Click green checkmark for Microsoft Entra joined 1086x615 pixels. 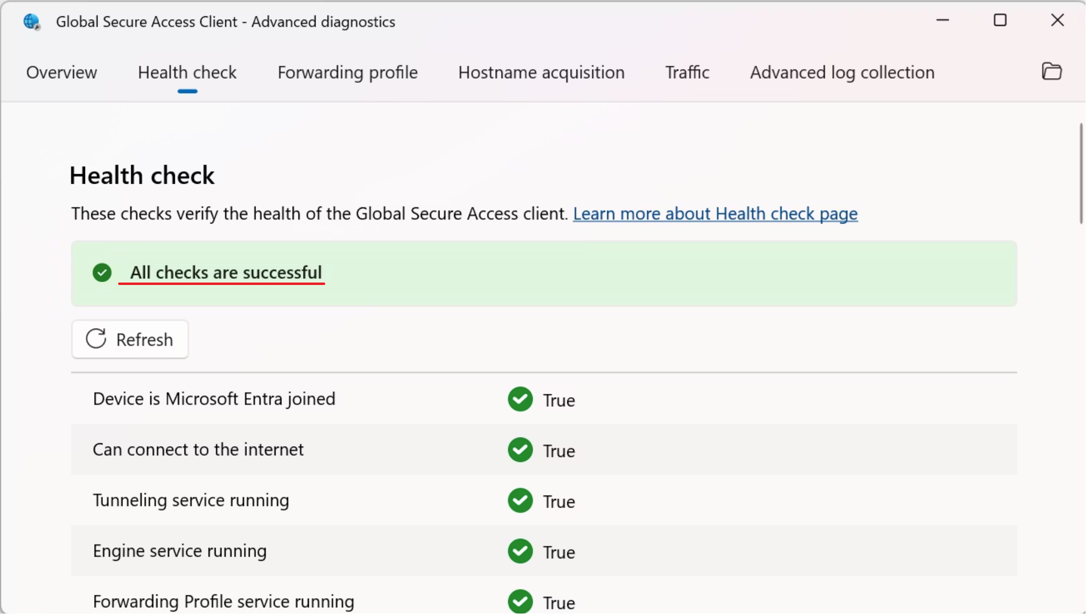pyautogui.click(x=520, y=399)
